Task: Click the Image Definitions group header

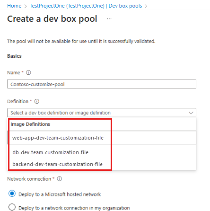Action: point(30,124)
